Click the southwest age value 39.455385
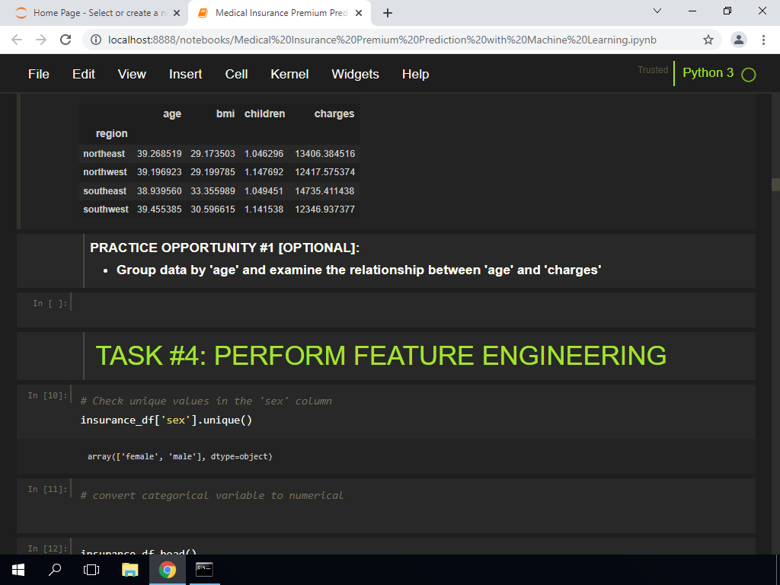Screen dimensions: 780x585 [159, 209]
